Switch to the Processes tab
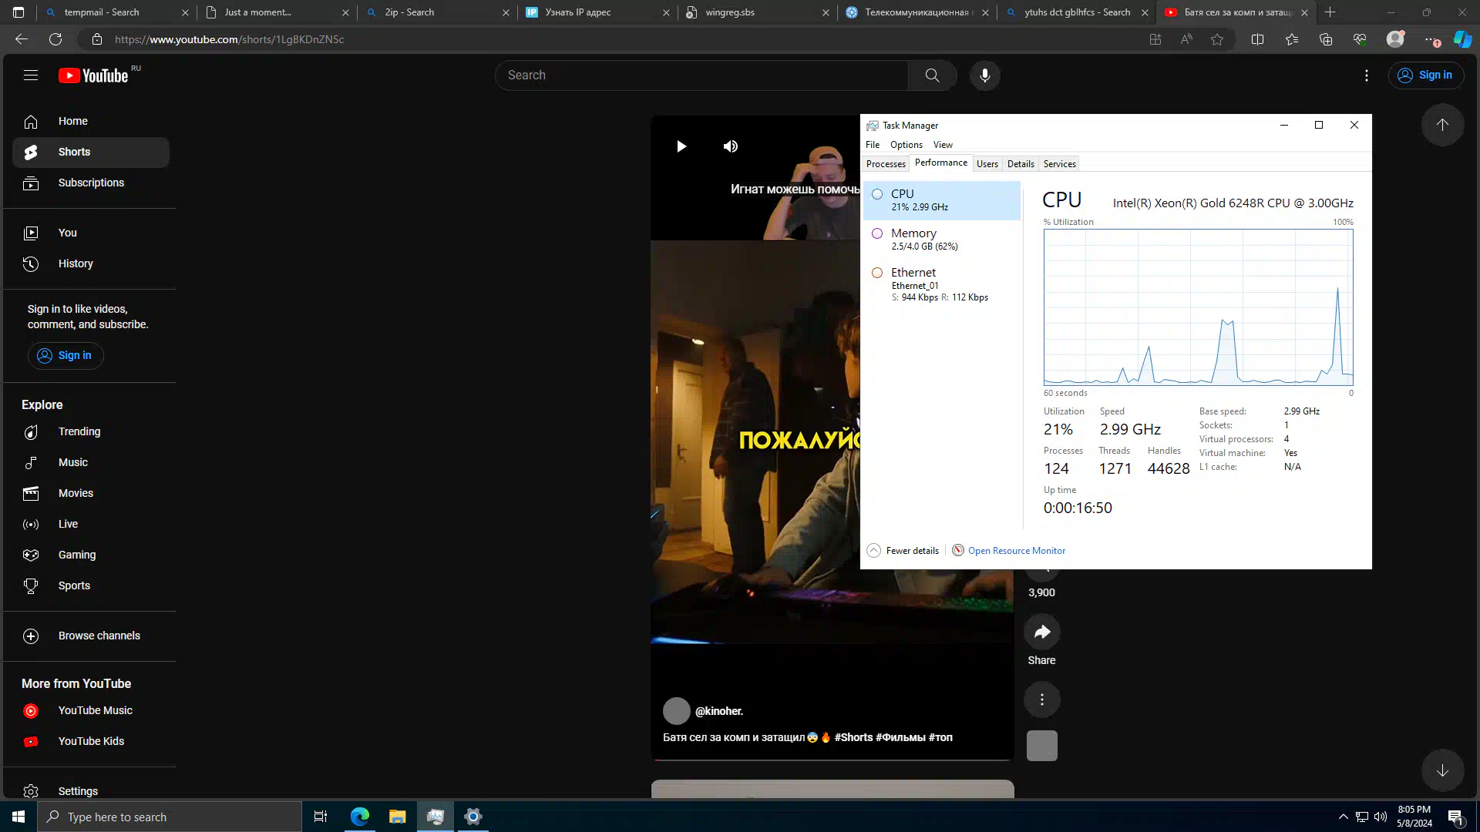Screen dimensions: 1480x832 [x=886, y=164]
